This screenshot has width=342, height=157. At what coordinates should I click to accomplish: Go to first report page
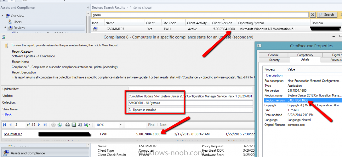(5, 125)
